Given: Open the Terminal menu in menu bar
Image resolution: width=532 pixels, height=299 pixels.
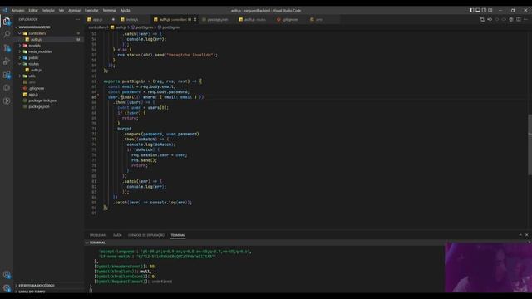Looking at the screenshot, I should [109, 11].
